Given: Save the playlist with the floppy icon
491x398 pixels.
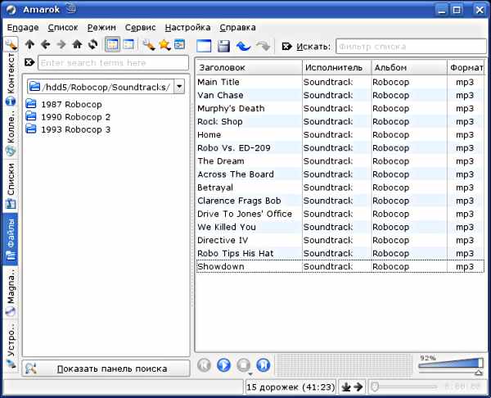Looking at the screenshot, I should pyautogui.click(x=223, y=46).
